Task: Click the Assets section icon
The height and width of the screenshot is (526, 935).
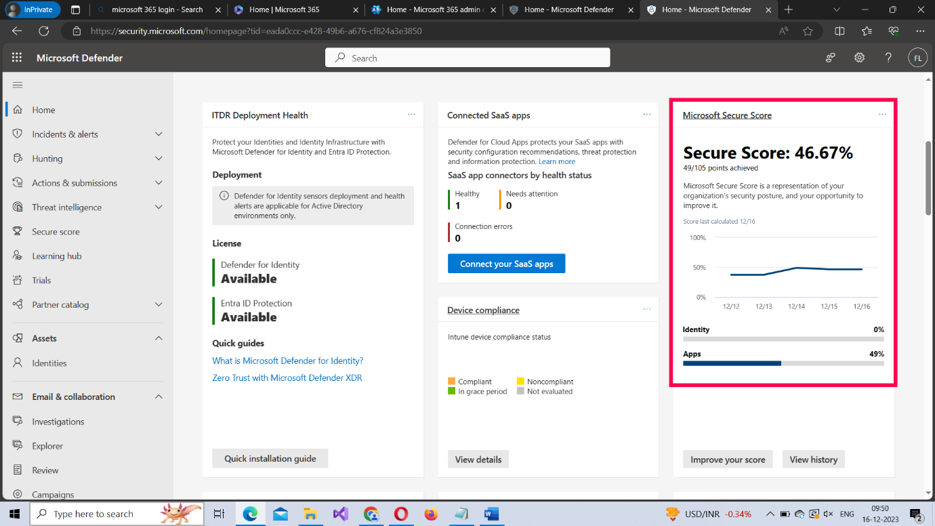Action: pyautogui.click(x=18, y=338)
